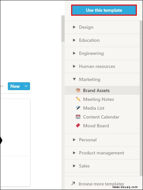Expand the Education category triangle
Viewport: 143px width, 190px height.
click(x=74, y=40)
